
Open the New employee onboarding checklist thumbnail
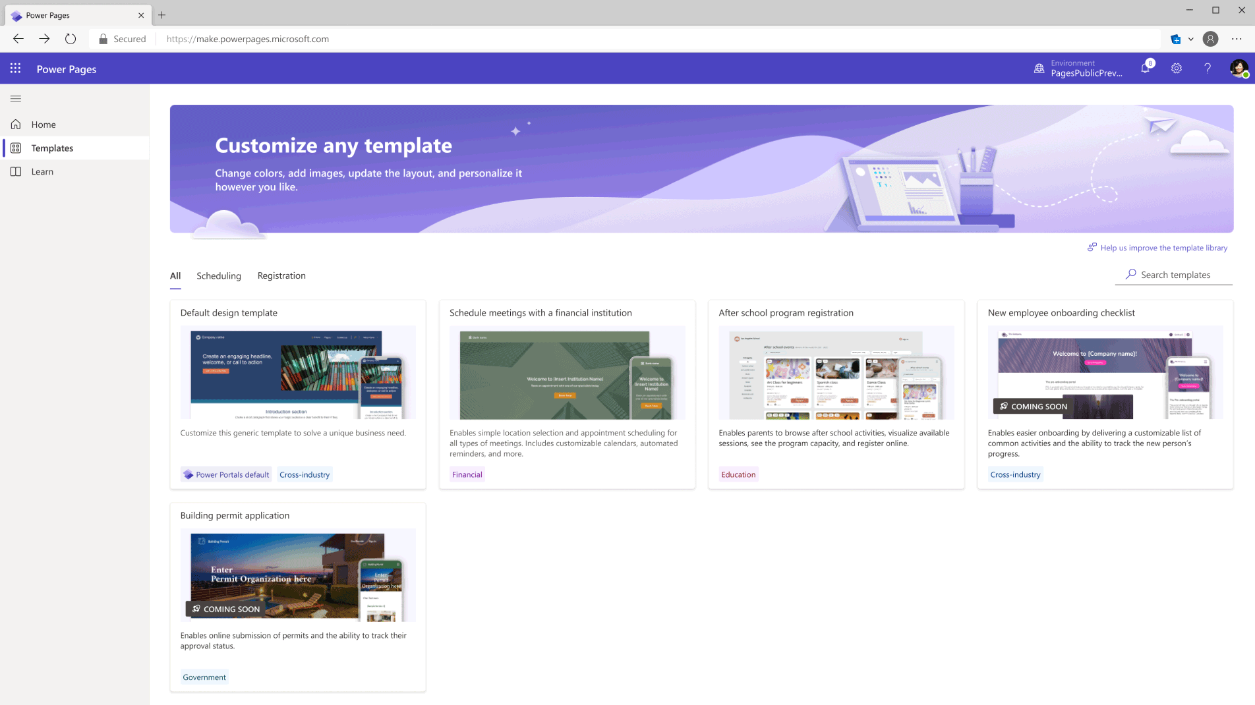(1105, 372)
